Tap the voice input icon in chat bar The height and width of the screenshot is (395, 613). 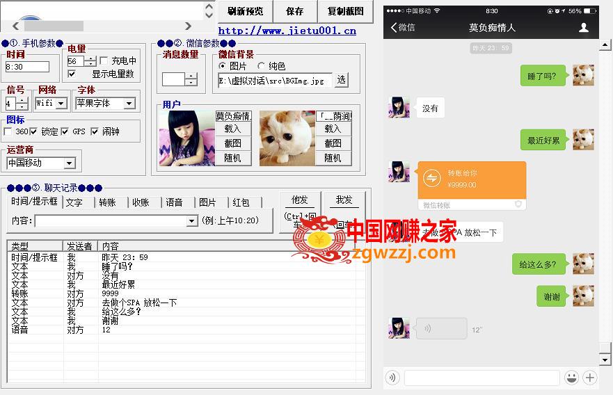pos(392,378)
